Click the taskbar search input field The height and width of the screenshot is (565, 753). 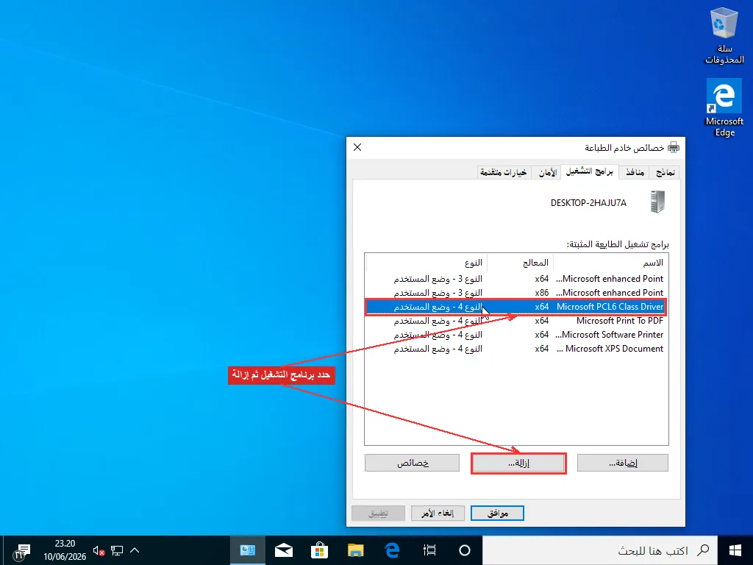599,550
